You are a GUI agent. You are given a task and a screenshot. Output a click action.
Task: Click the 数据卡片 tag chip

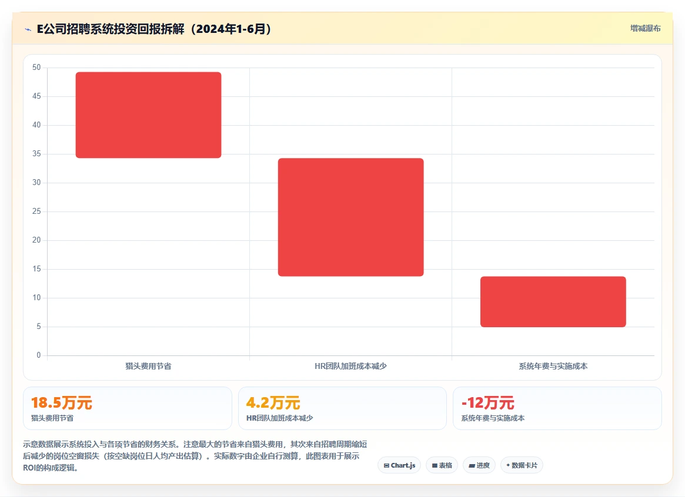(522, 465)
